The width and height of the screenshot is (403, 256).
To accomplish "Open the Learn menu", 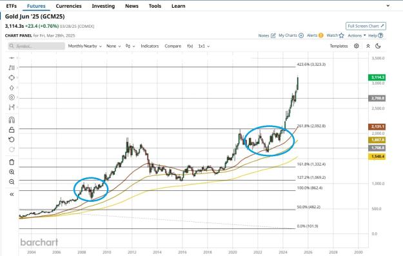I will (x=179, y=6).
